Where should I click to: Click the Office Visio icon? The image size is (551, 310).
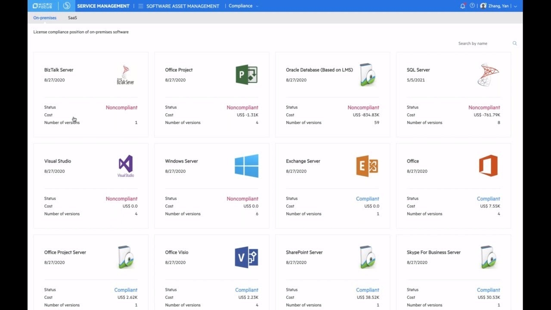point(246,257)
